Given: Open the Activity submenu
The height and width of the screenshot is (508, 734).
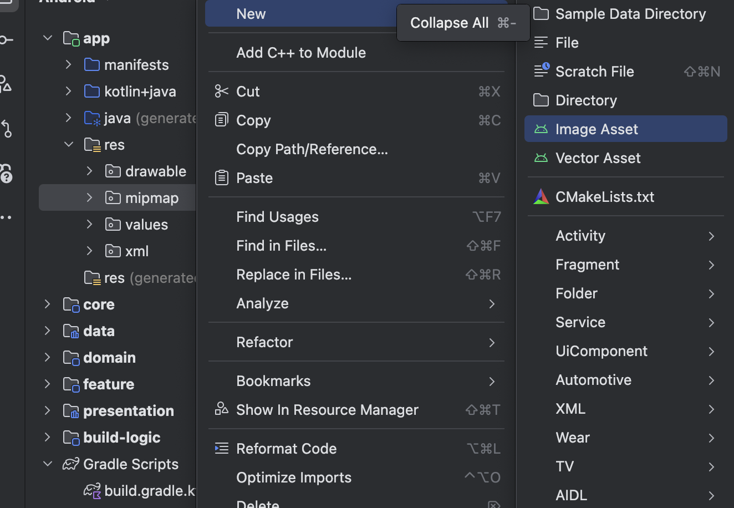Looking at the screenshot, I should click(711, 236).
